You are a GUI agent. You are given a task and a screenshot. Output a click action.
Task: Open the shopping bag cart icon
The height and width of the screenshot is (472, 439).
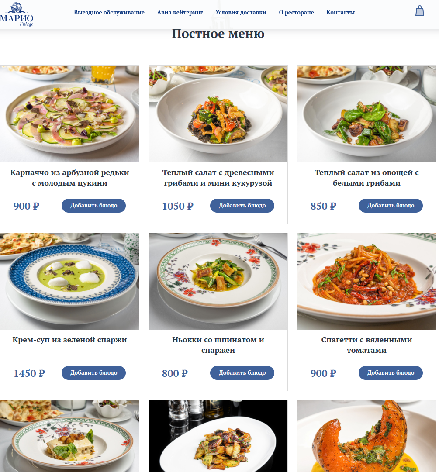[419, 11]
